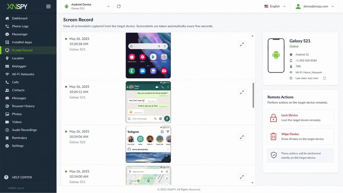Open the demo@xnspy.com account dropdown

click(x=315, y=6)
